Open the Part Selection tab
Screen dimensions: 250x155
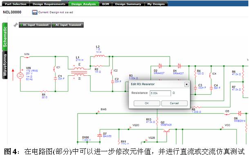(16, 4)
